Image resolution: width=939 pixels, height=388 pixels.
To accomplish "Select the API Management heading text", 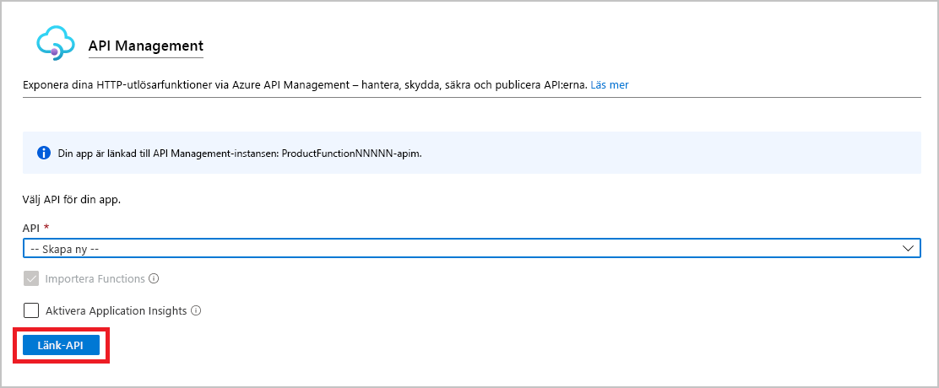I will 146,46.
